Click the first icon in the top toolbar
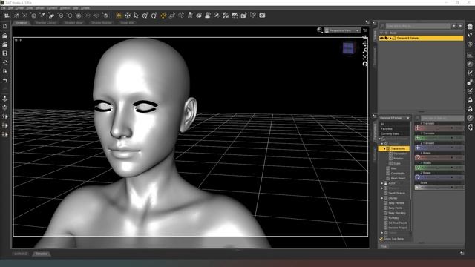This screenshot has width=475, height=267. click(x=7, y=16)
